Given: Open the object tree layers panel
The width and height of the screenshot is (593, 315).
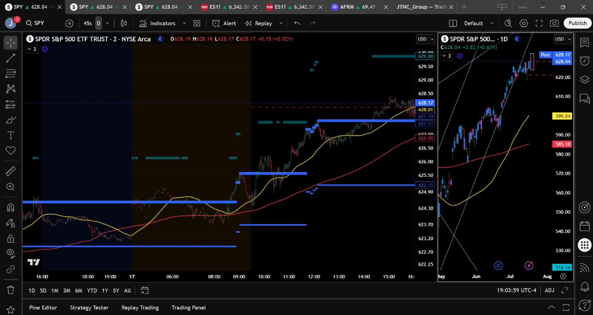Looking at the screenshot, I should coord(584,79).
